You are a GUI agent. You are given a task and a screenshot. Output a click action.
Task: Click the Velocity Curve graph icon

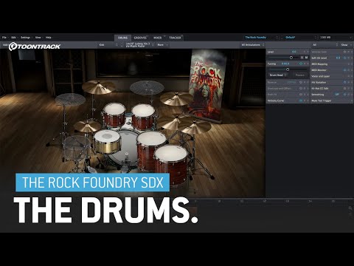(x=301, y=100)
